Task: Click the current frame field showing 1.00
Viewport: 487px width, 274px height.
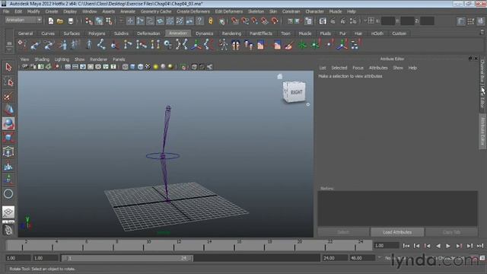Action: point(386,245)
